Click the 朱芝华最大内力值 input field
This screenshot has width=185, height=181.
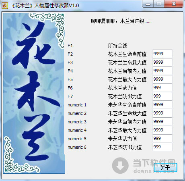coord(162,130)
